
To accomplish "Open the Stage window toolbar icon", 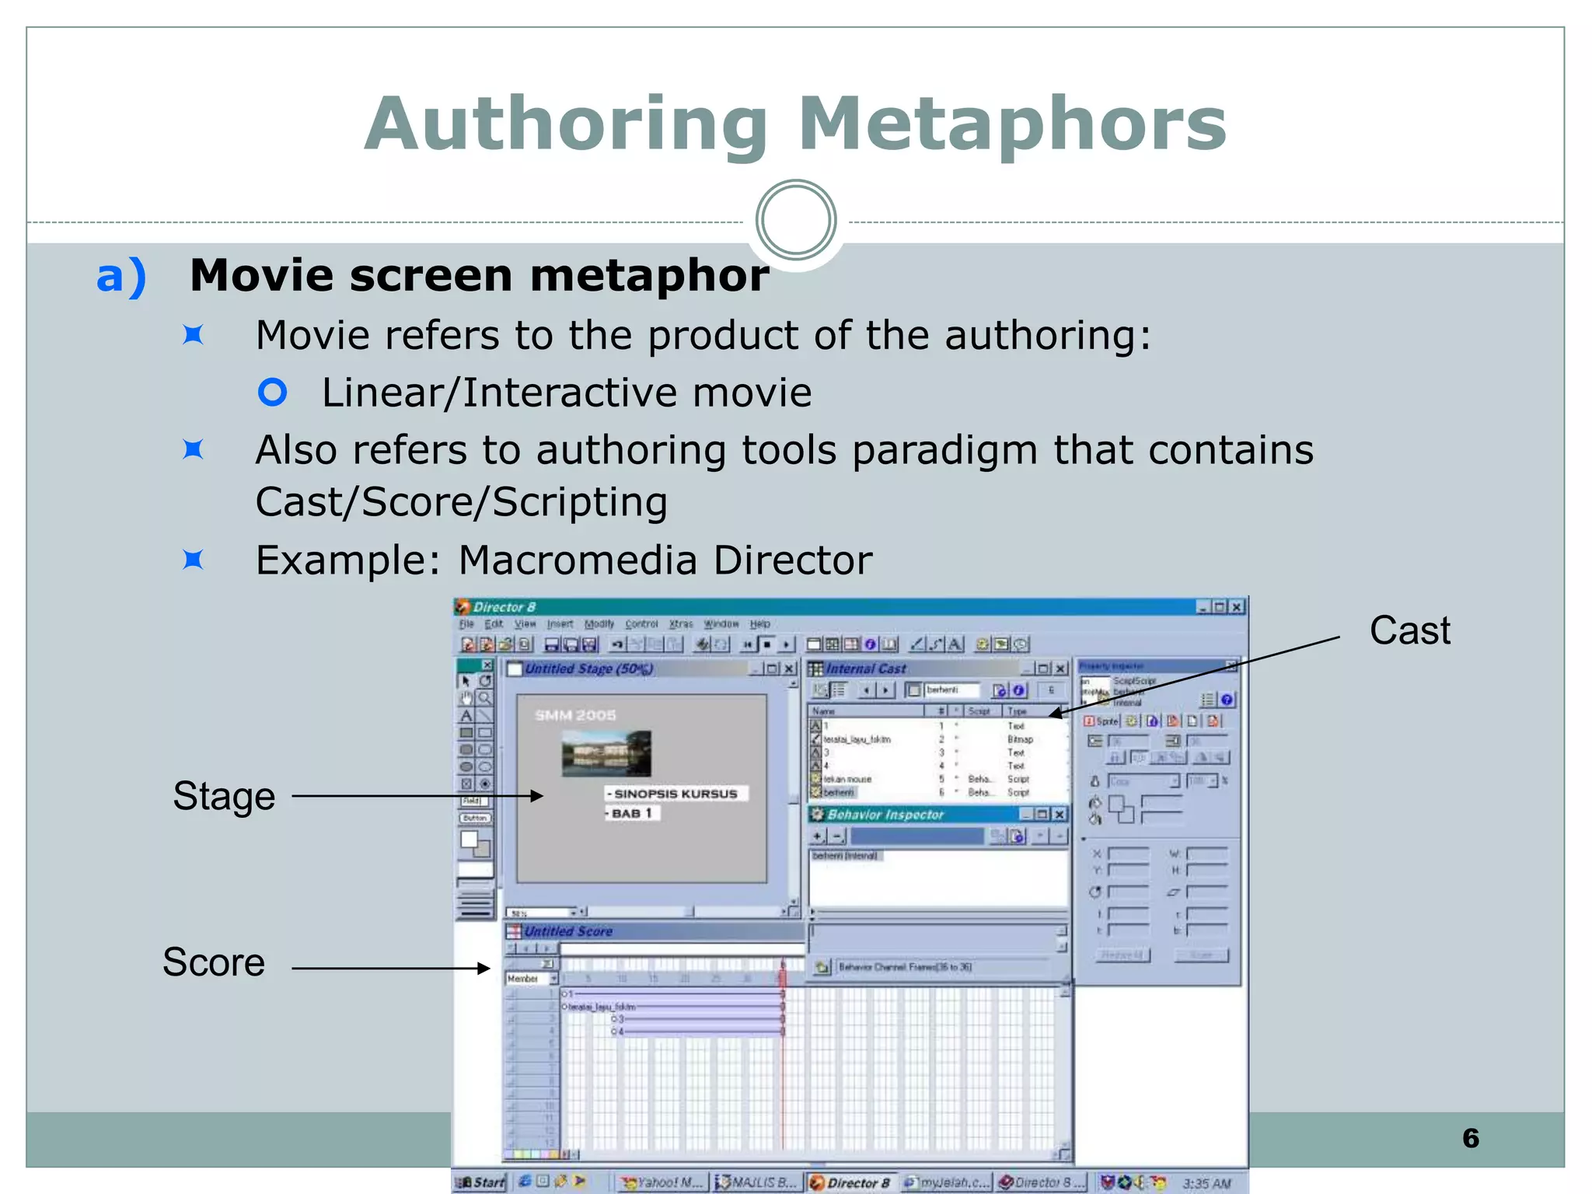I will click(x=814, y=644).
